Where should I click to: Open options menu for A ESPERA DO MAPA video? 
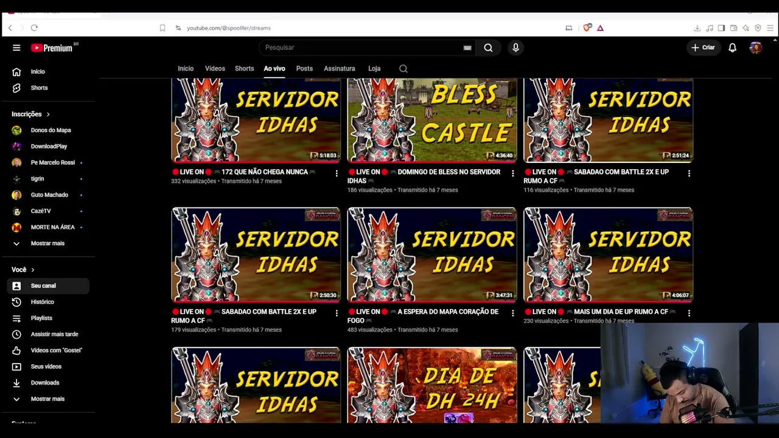click(512, 313)
